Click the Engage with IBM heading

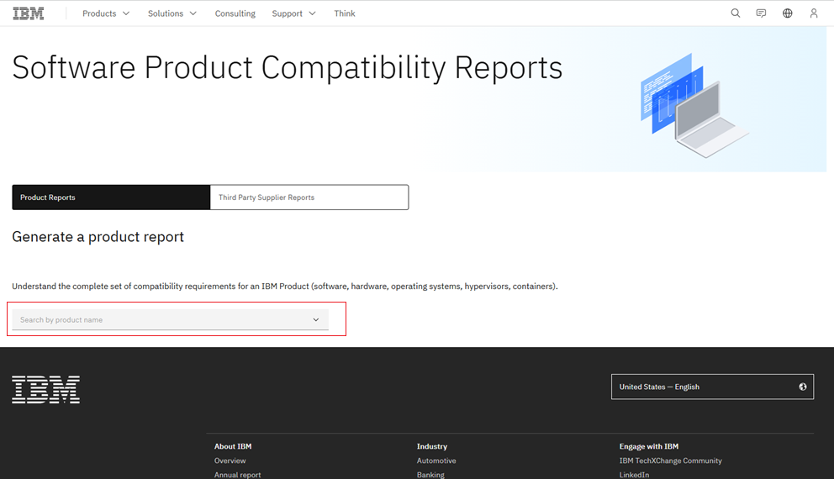[649, 446]
